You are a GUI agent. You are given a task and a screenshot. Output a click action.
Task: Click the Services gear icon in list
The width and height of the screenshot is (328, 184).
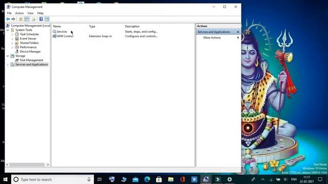click(54, 32)
